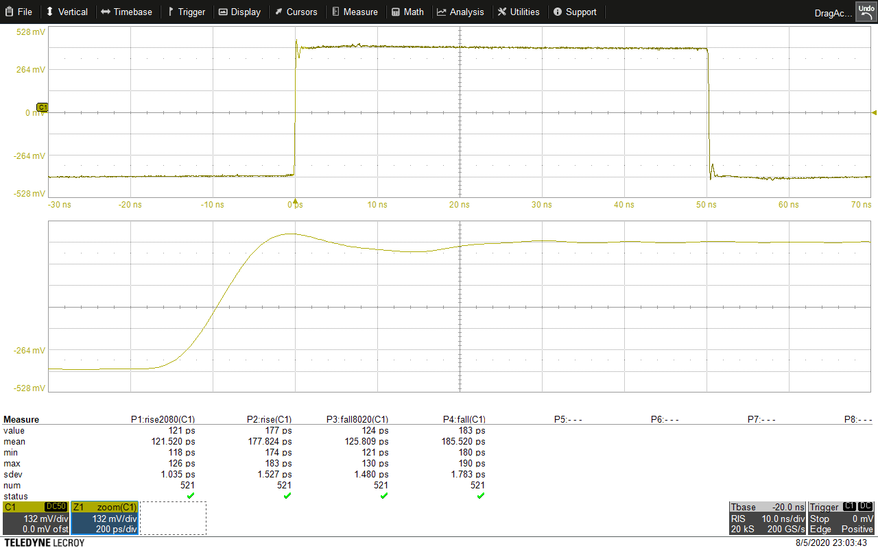Click the 200 ps/div zoom timebase value
Screen dimensions: 878x548
coord(116,529)
